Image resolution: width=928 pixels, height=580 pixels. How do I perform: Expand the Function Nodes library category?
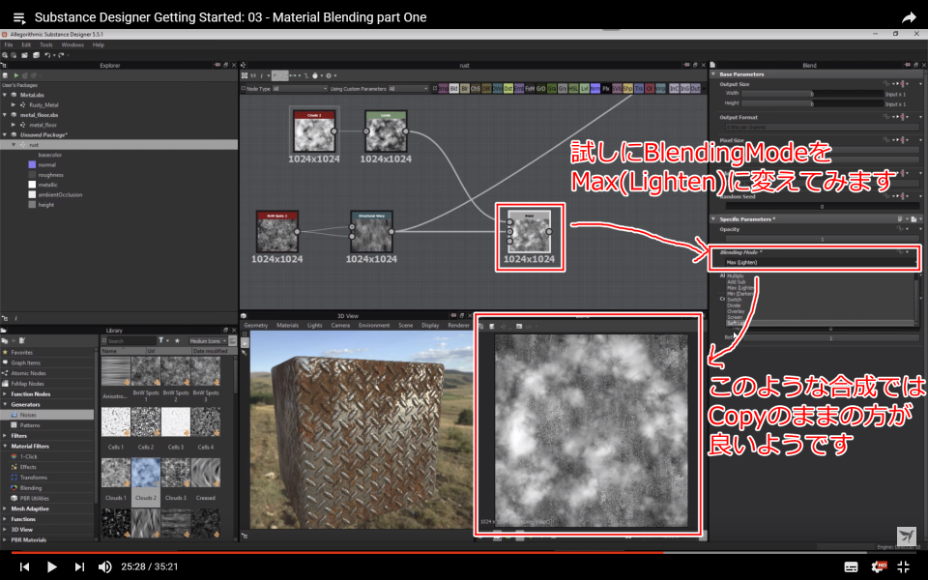[x=5, y=394]
